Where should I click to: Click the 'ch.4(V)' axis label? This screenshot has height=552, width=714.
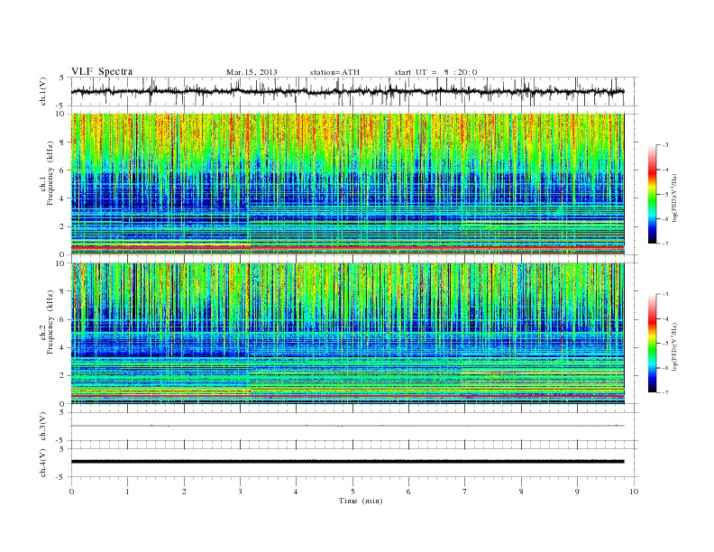coord(43,463)
